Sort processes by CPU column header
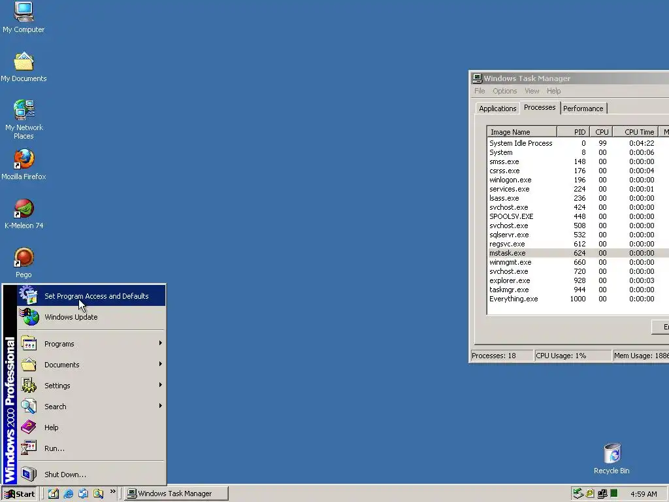Screen dimensions: 669x502 tap(601, 132)
